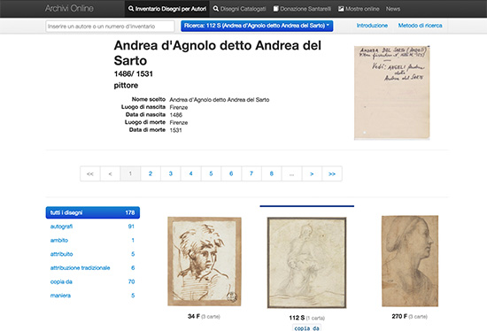487x331 pixels.
Task: Go to page 4 of results
Action: pos(190,173)
